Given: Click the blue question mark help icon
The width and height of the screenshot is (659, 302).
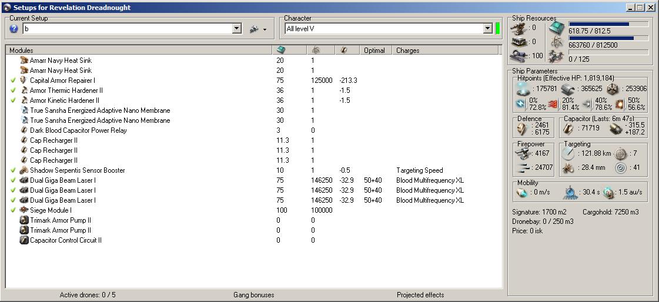Looking at the screenshot, I should (14, 29).
